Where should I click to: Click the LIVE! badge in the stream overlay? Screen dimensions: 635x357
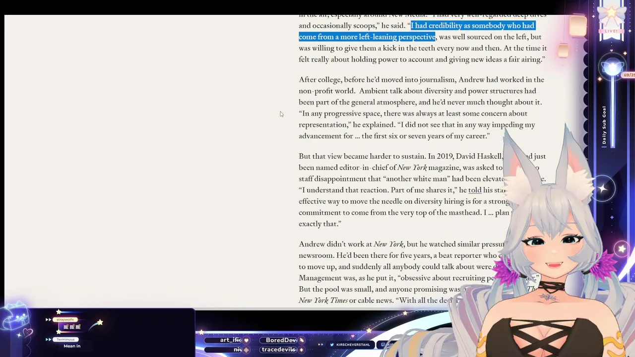pyautogui.click(x=611, y=31)
